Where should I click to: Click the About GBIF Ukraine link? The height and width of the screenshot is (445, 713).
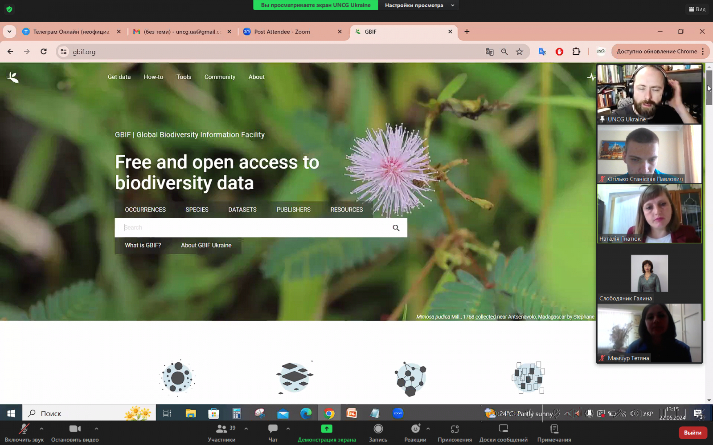coord(206,245)
